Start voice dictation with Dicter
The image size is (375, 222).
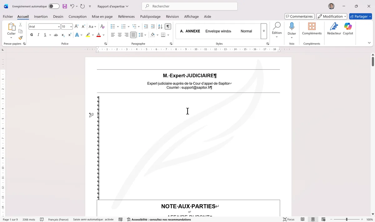[x=292, y=30]
